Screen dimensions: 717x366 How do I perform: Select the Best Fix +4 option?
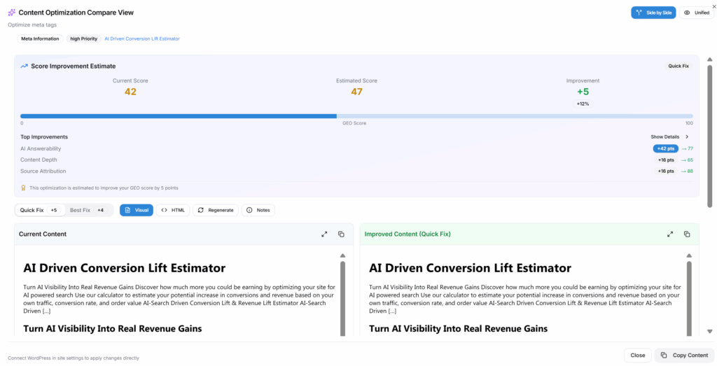tap(88, 210)
